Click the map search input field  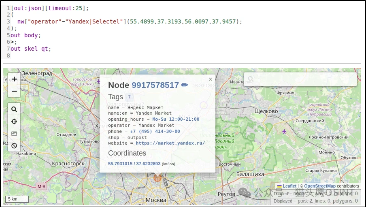[300, 79]
